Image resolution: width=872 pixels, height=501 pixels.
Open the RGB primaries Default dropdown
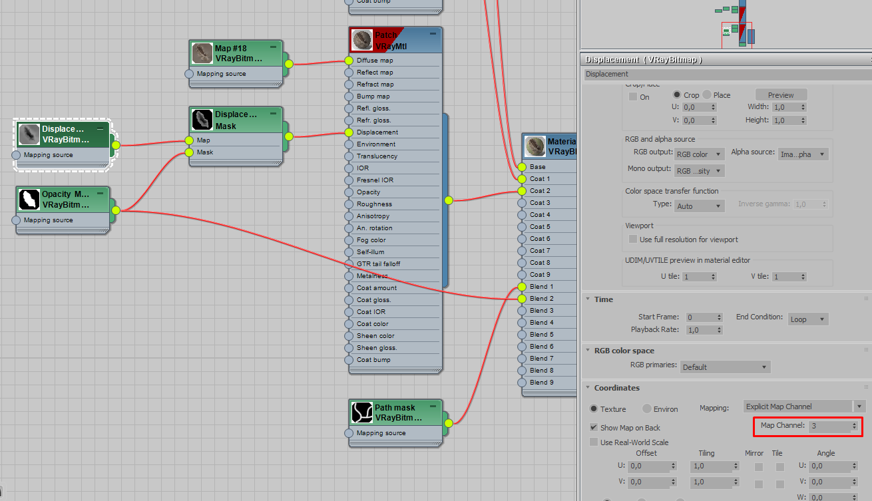726,367
